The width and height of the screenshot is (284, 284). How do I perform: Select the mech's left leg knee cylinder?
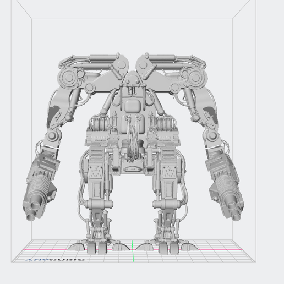pyautogui.click(x=100, y=204)
